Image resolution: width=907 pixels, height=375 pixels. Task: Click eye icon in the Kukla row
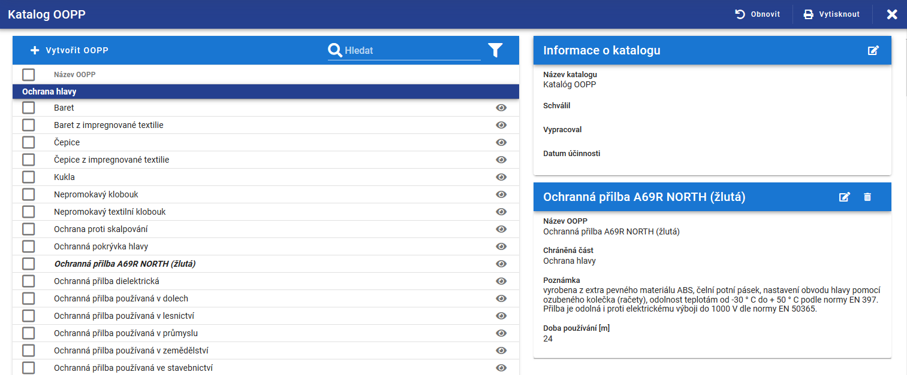coord(501,177)
